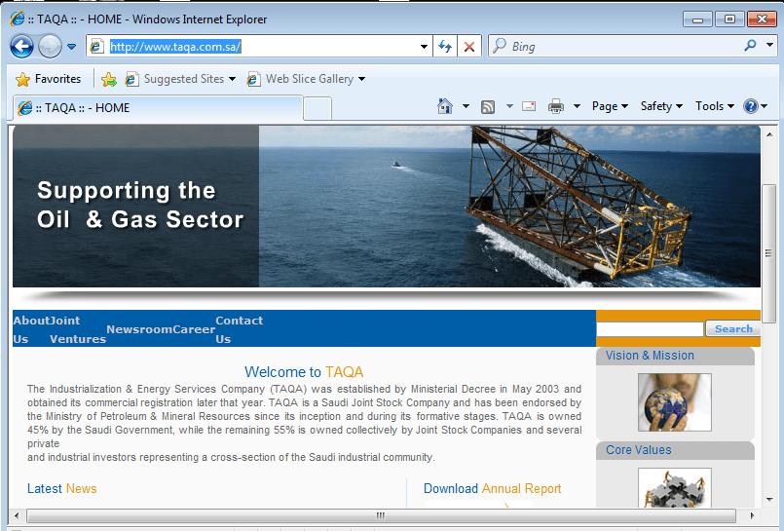Viewport: 784px width, 531px height.
Task: Click the Core Values puzzle thumbnail
Action: coord(675,487)
